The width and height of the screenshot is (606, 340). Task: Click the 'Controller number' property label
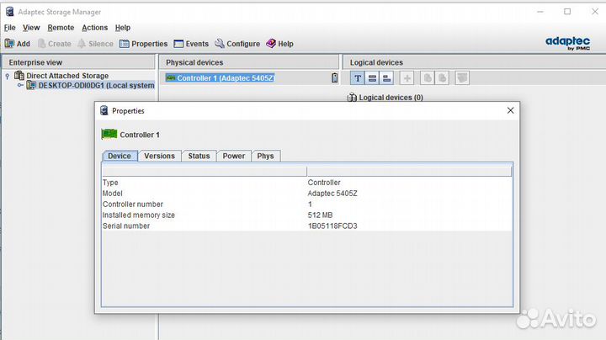click(133, 204)
